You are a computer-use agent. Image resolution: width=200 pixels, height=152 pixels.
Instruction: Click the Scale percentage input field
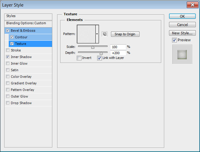(x=118, y=47)
